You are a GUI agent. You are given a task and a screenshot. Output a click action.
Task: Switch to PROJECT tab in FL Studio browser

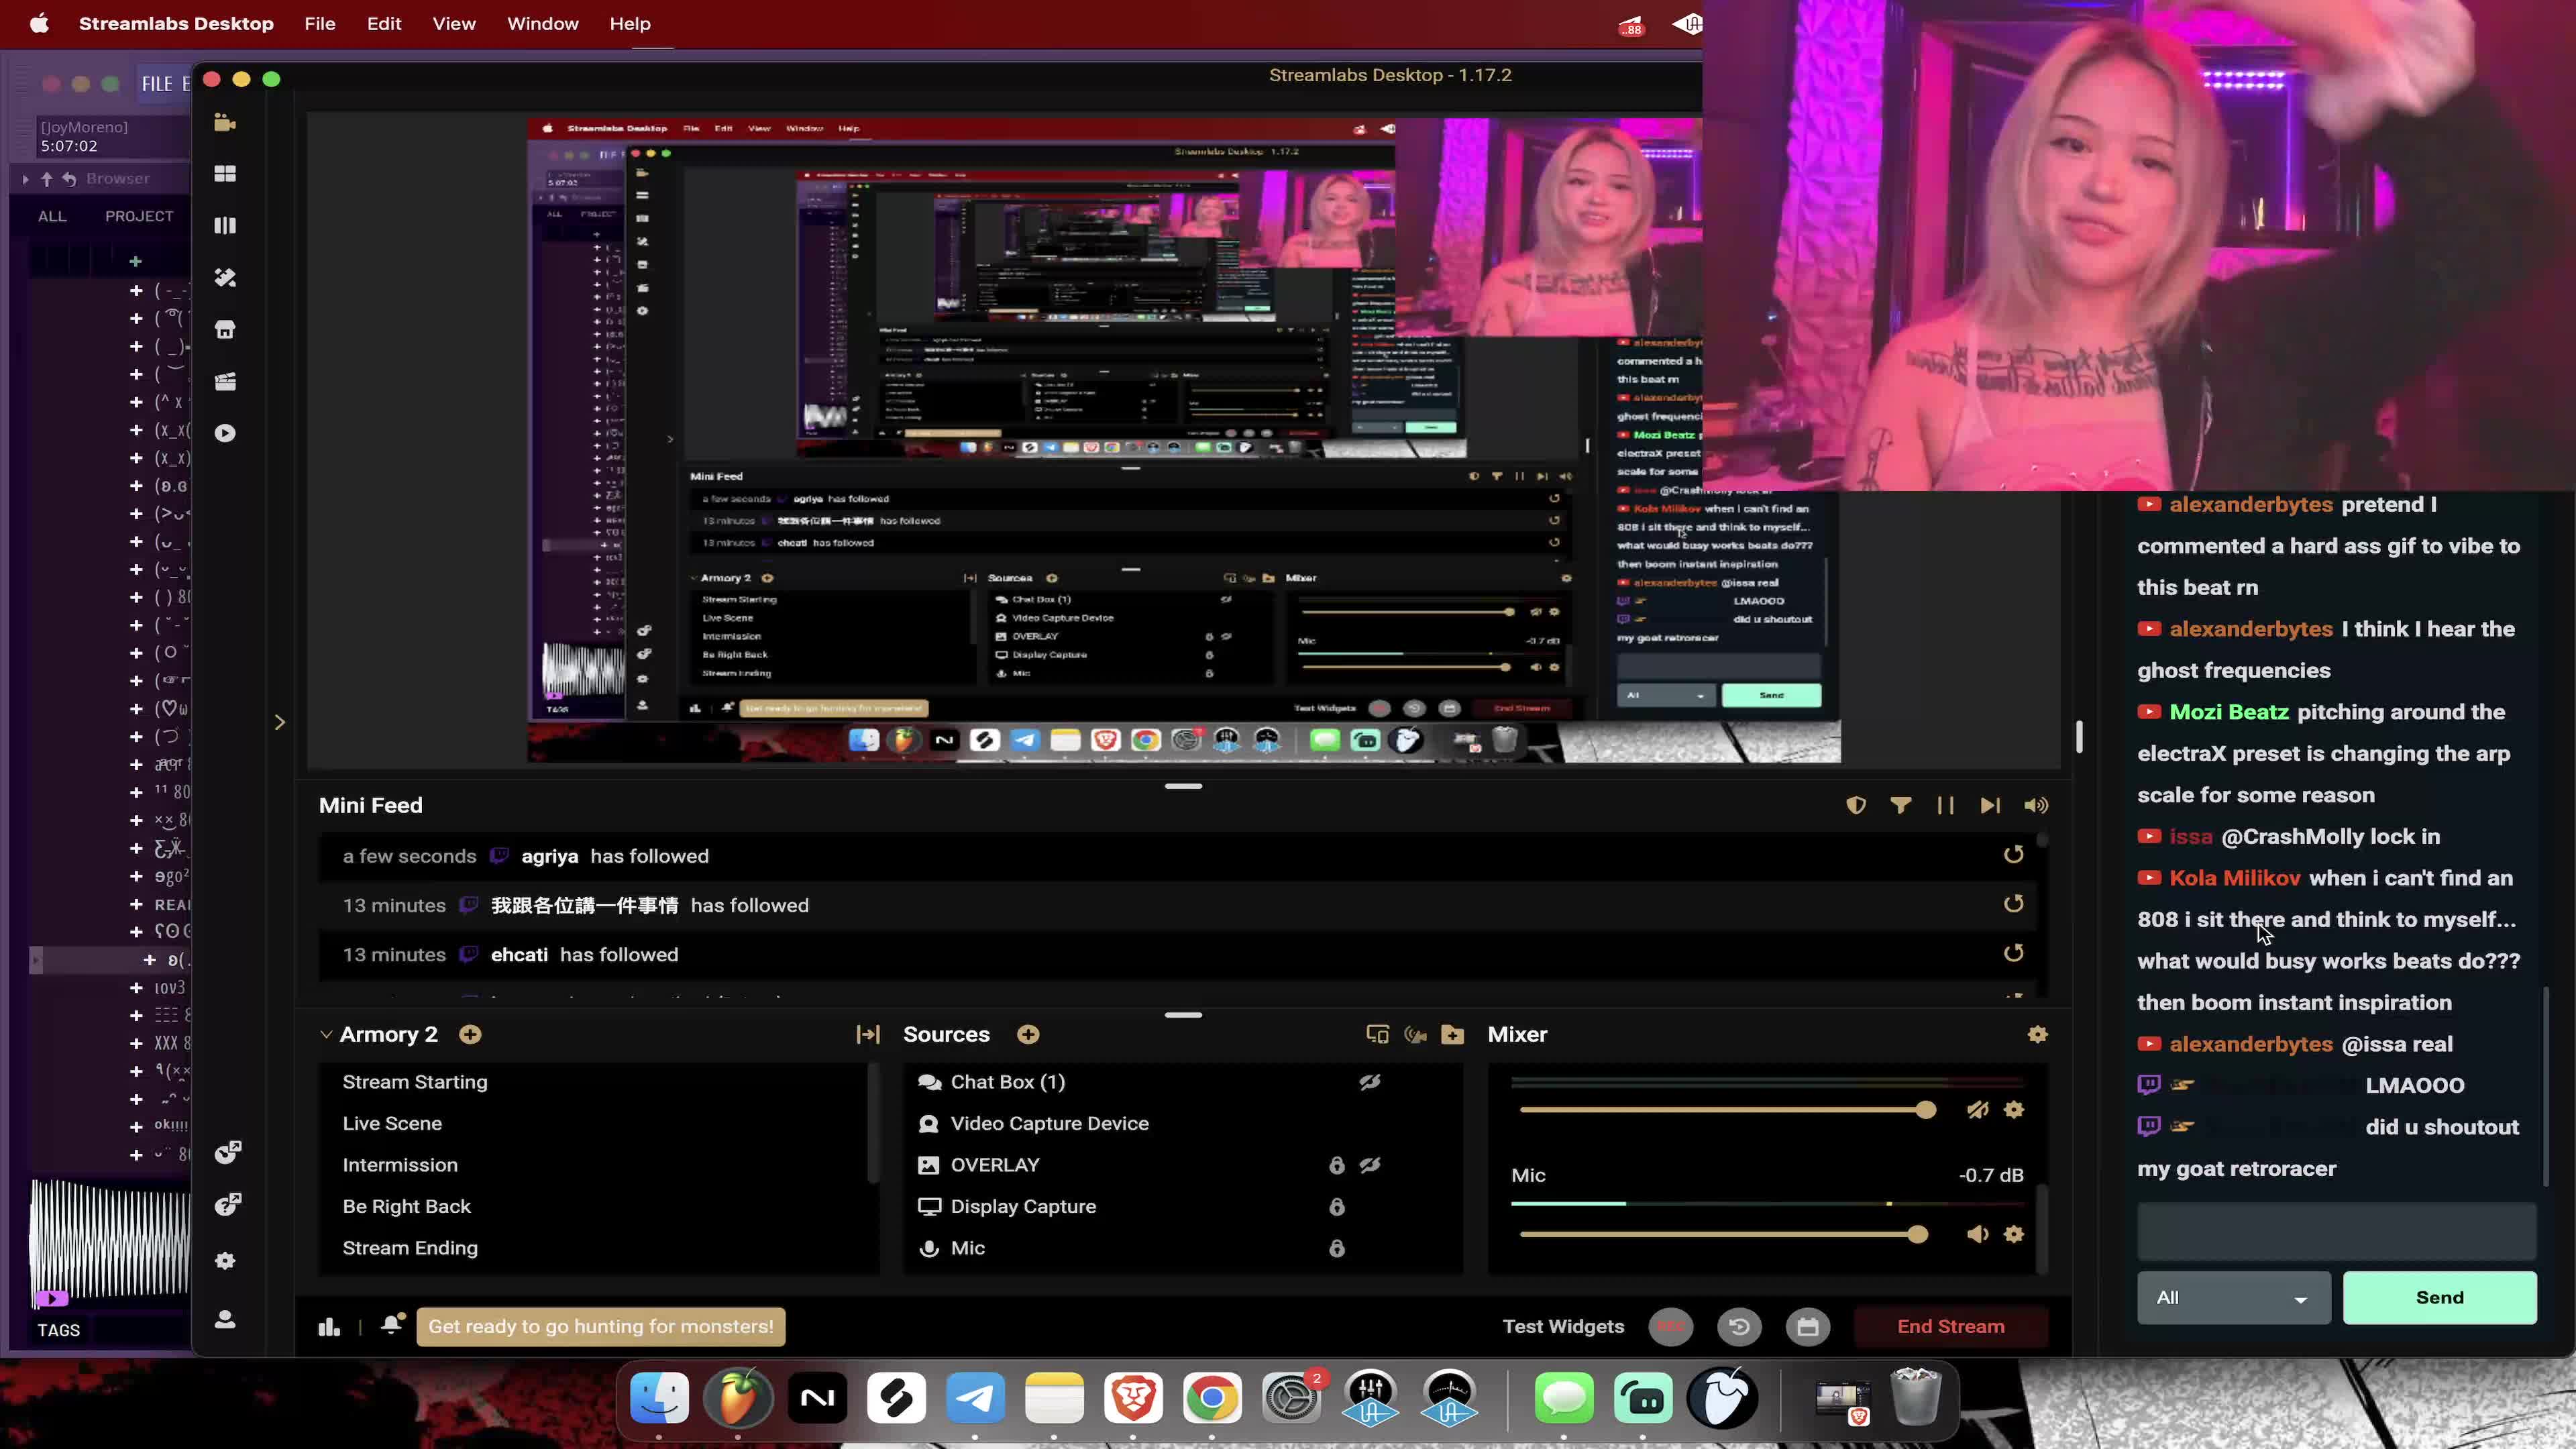[139, 216]
